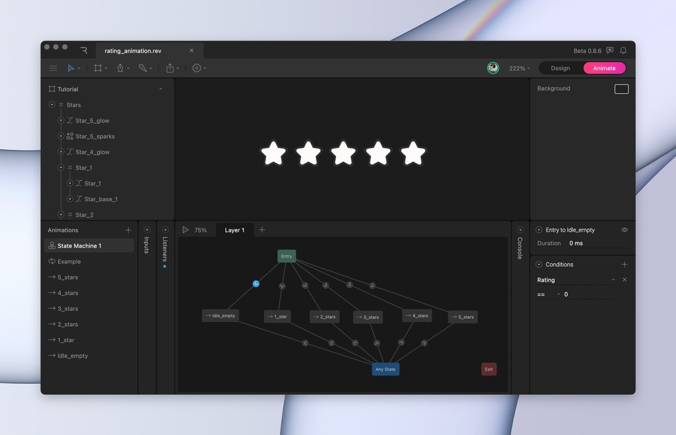
Task: Click the Animate button
Action: coord(603,68)
